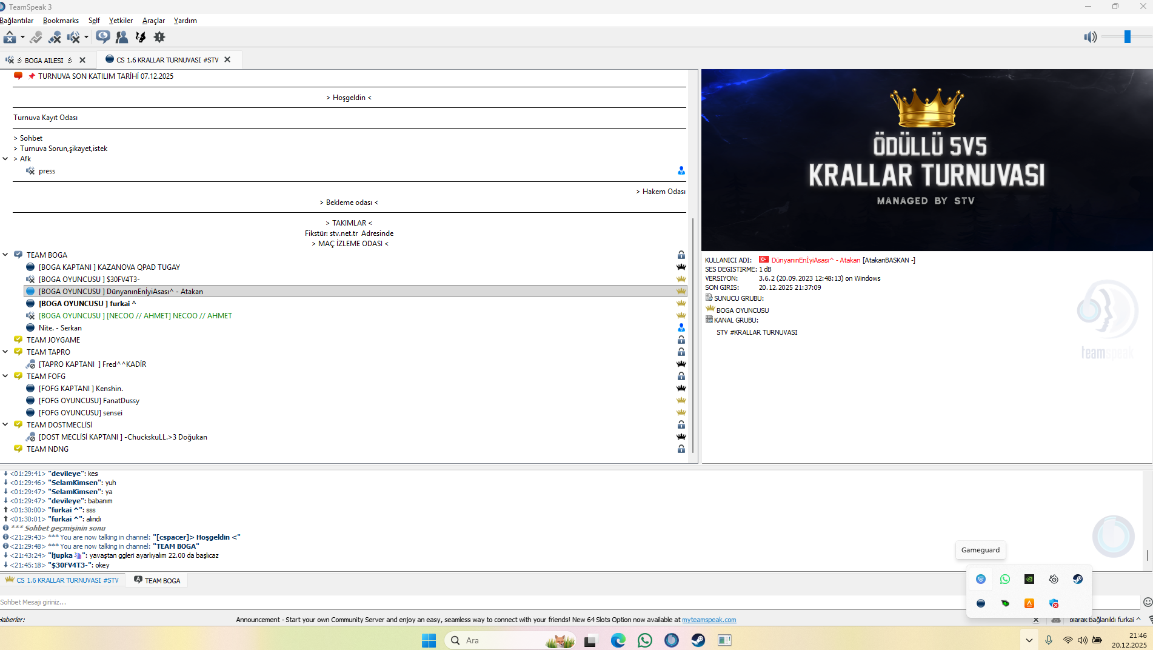
Task: Open the Yetkiler menu
Action: click(121, 21)
